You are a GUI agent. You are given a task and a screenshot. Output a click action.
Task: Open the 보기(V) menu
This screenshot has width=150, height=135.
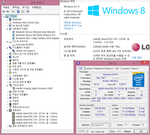(26, 7)
